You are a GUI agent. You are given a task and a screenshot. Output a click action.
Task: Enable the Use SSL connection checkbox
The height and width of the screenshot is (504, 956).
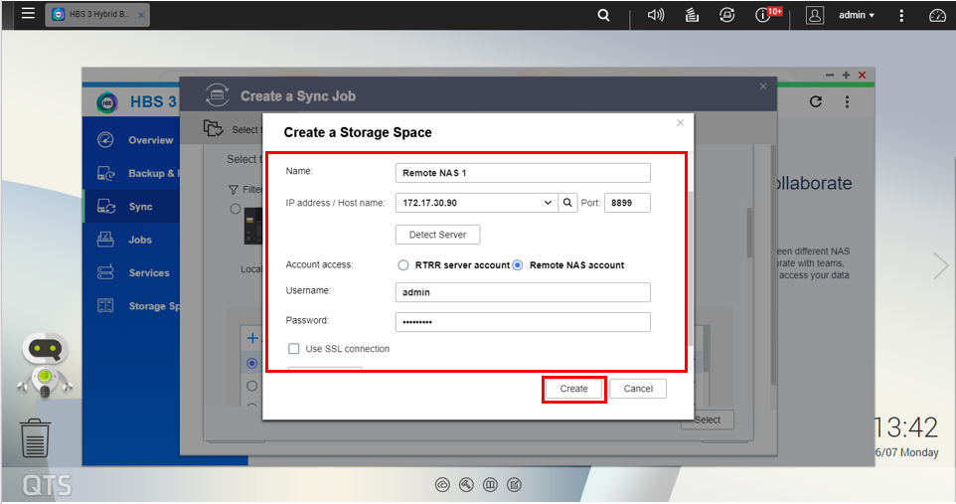click(x=294, y=349)
